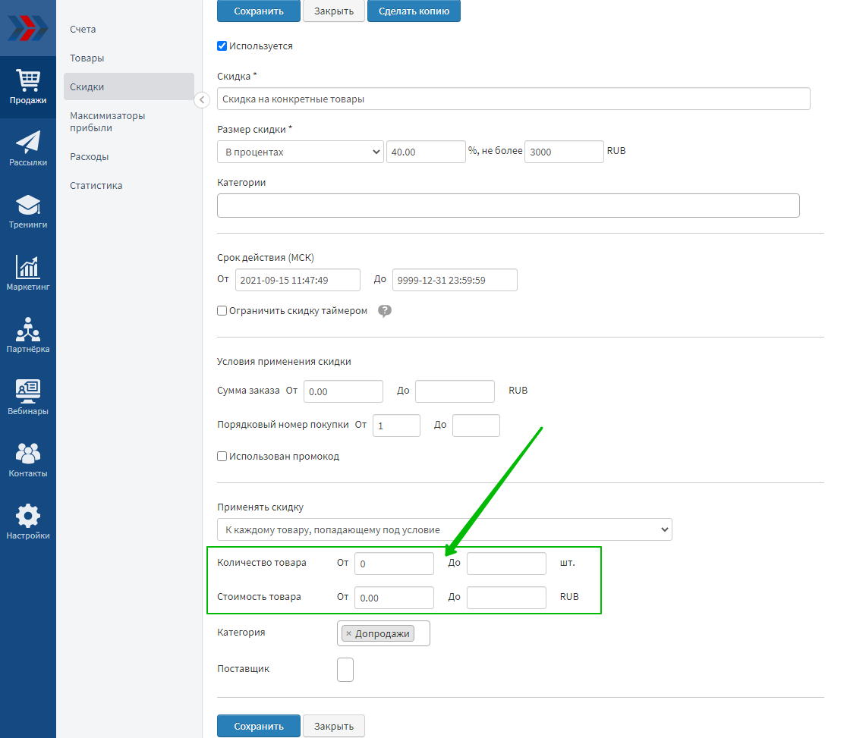
Task: Click the start date От field
Action: coord(298,280)
